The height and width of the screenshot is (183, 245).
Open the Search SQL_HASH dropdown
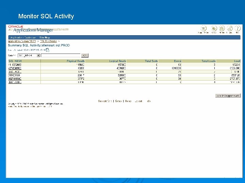coord(29,55)
